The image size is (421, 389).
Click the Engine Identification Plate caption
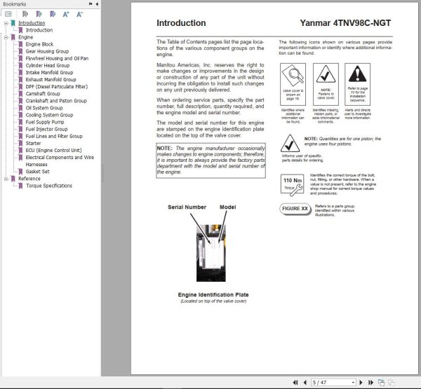click(x=213, y=294)
